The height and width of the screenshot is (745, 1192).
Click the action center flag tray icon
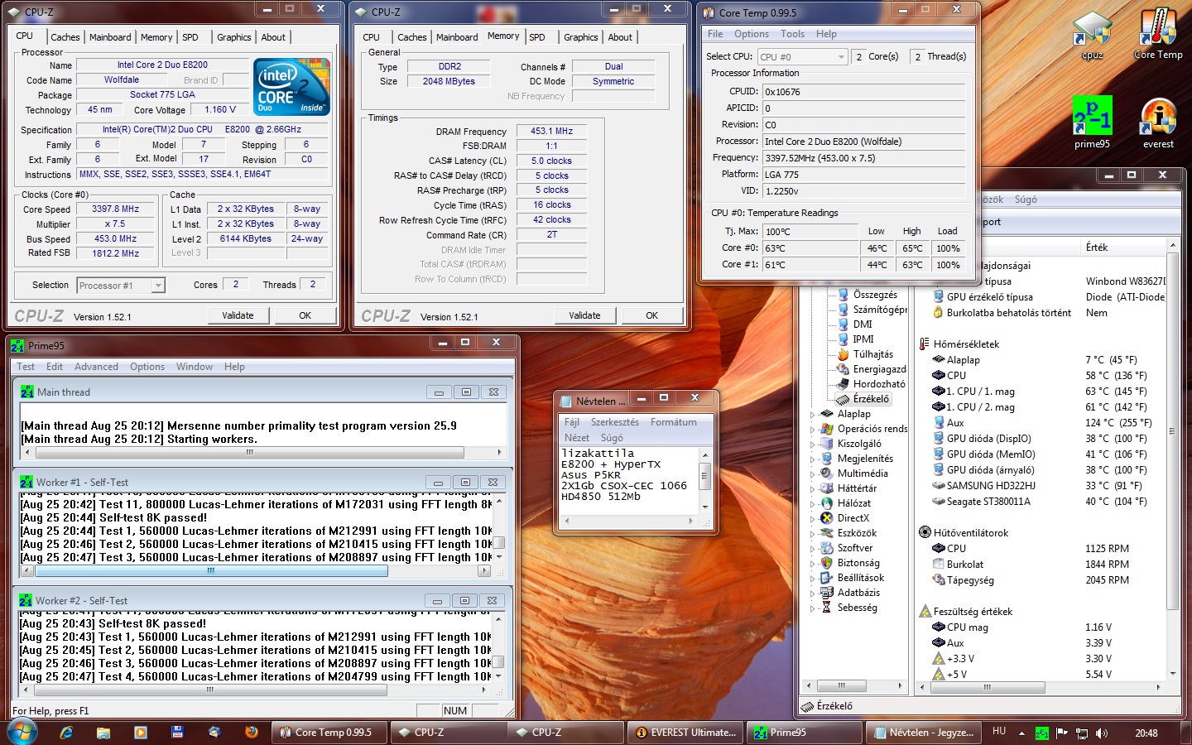[1062, 733]
